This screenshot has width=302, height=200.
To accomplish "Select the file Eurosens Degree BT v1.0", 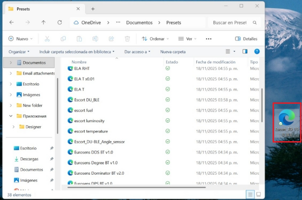I will 96,163.
